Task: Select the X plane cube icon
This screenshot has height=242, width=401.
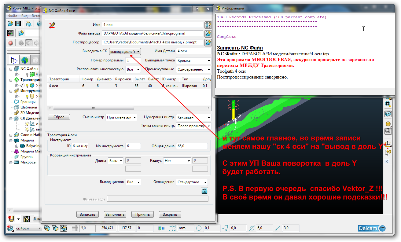Action: (x=47, y=228)
